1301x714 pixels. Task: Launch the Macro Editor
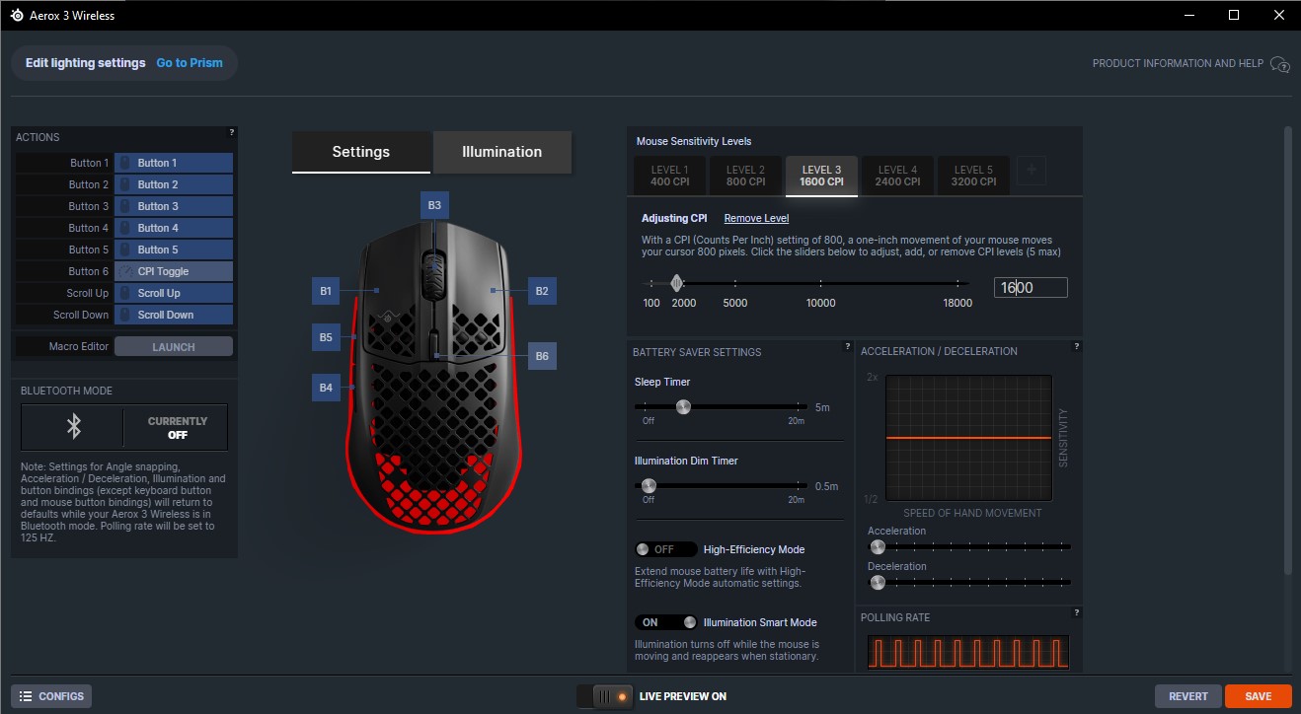click(174, 346)
